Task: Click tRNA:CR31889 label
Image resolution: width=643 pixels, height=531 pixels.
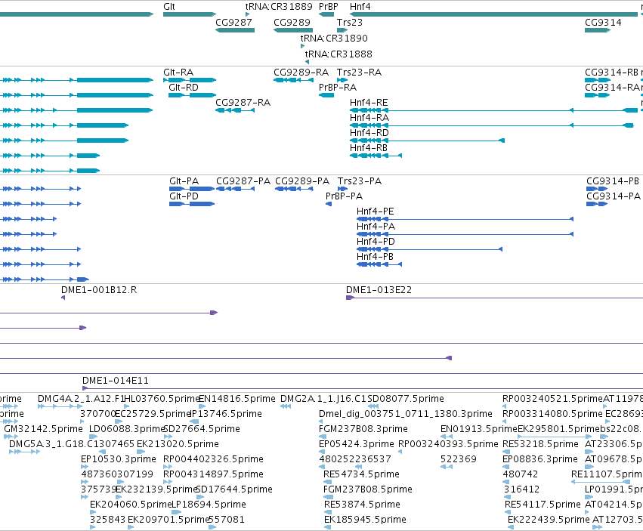Action: (279, 7)
